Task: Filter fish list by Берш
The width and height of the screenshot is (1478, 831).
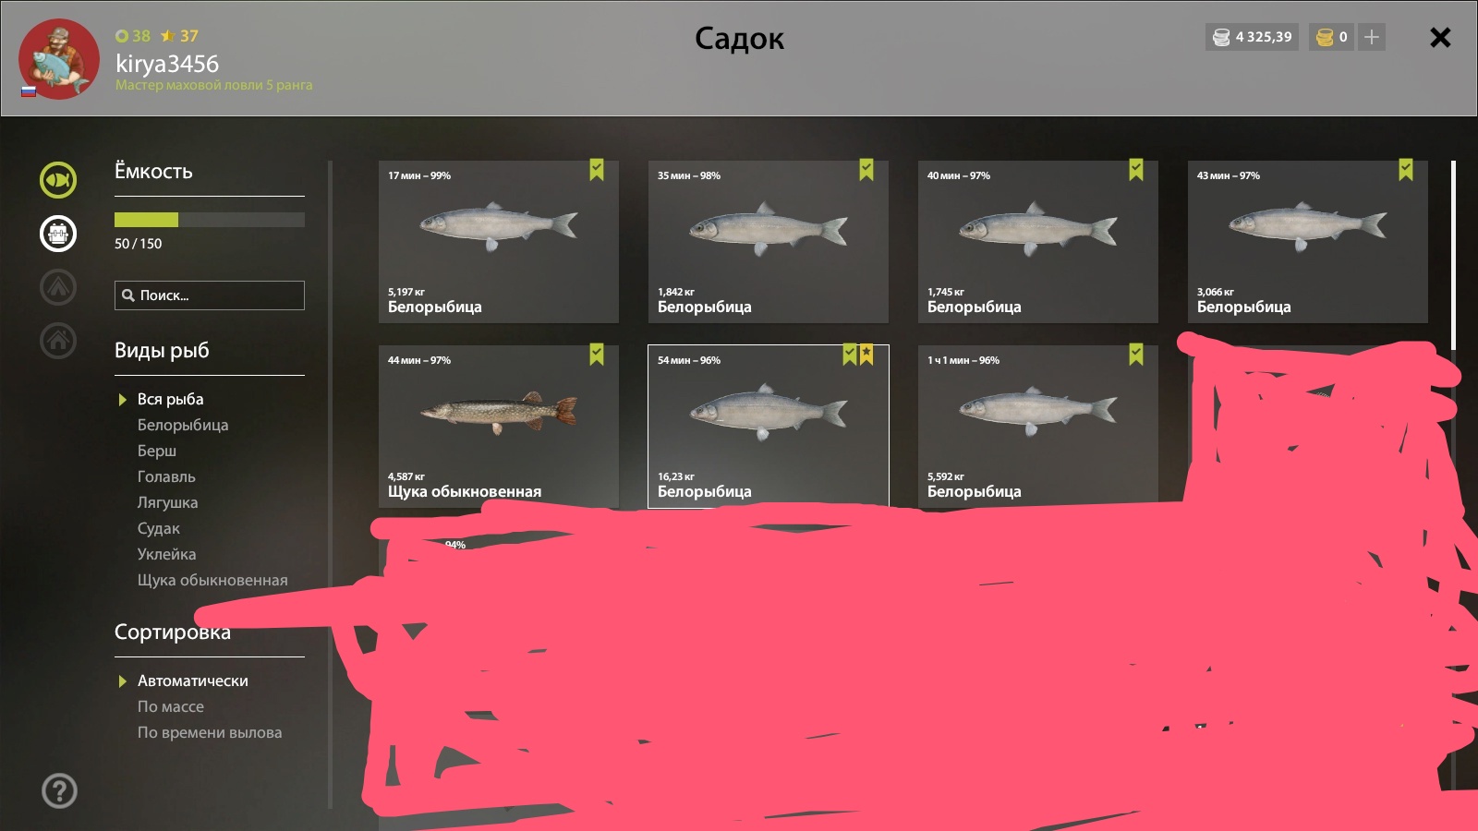Action: coord(157,451)
